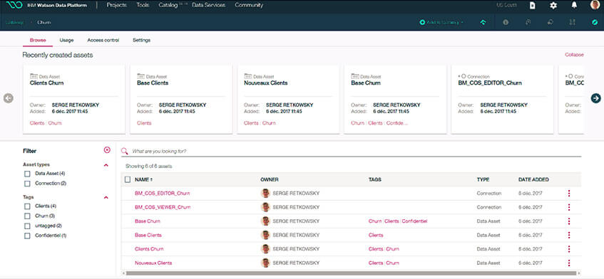Open actions menu for Nouveaux Clients row
The width and height of the screenshot is (604, 279).
(569, 263)
